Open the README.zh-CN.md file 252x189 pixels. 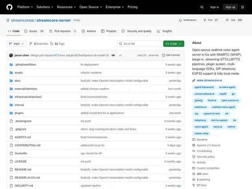(x=27, y=178)
